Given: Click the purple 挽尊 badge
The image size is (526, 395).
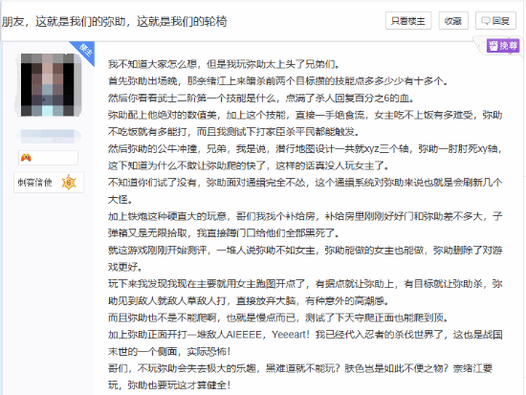Looking at the screenshot, I should click(503, 45).
